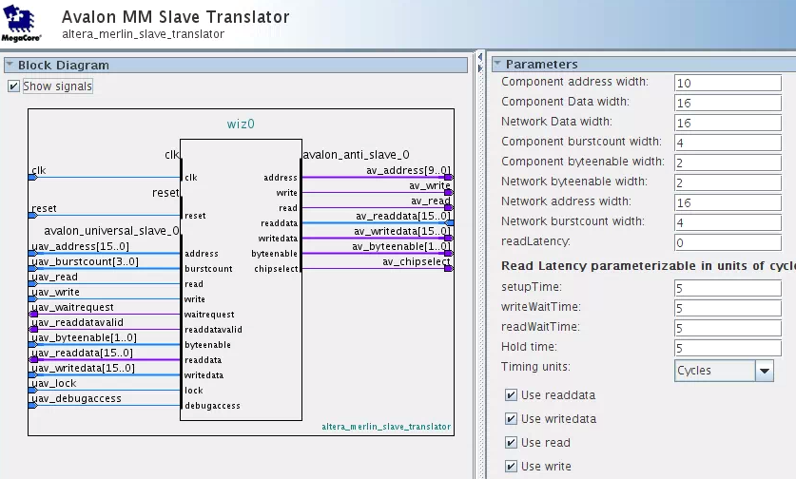
Task: Click the av_address[9..0] signal label
Action: pyautogui.click(x=408, y=170)
